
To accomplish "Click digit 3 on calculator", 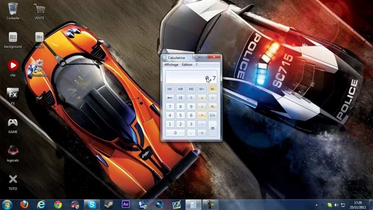I will [x=191, y=124].
